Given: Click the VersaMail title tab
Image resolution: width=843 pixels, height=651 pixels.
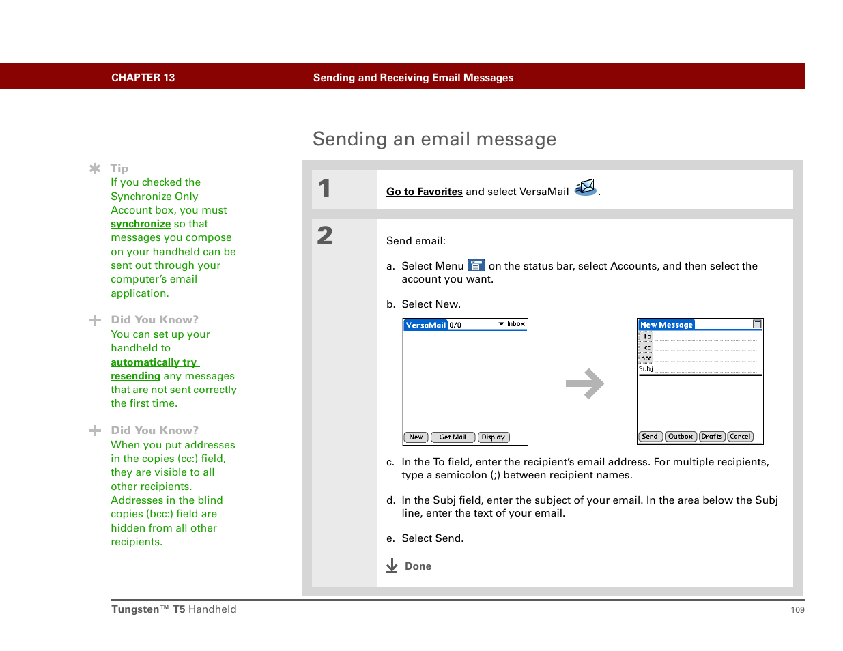Looking at the screenshot, I should point(425,325).
